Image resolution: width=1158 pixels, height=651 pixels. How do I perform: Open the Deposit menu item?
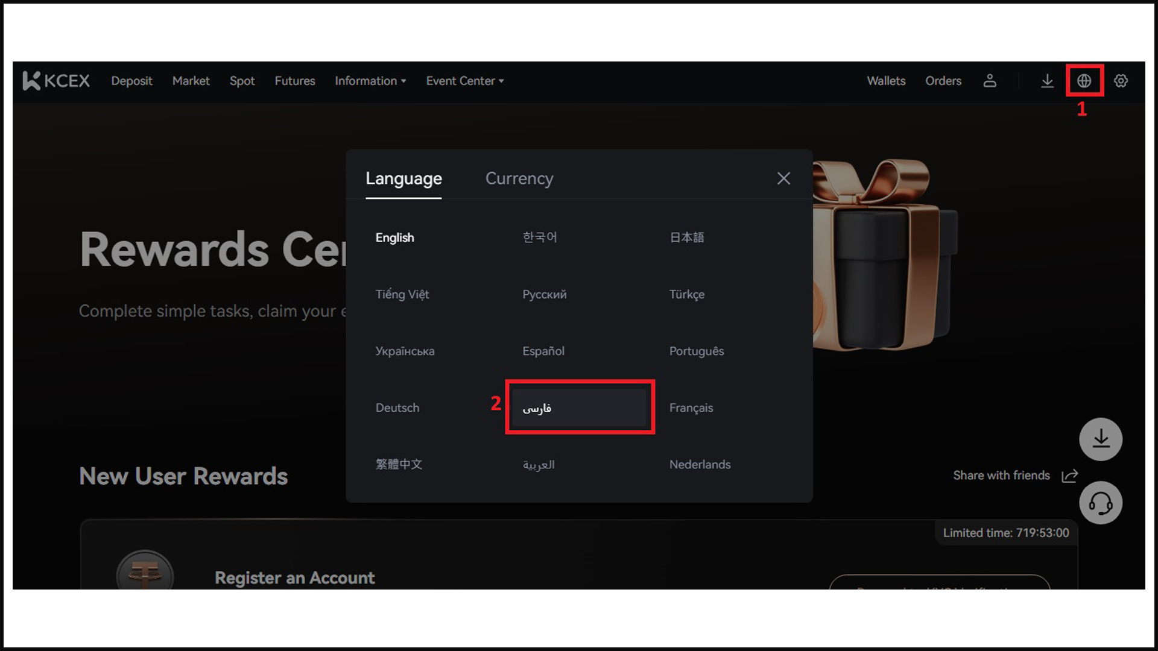point(131,81)
